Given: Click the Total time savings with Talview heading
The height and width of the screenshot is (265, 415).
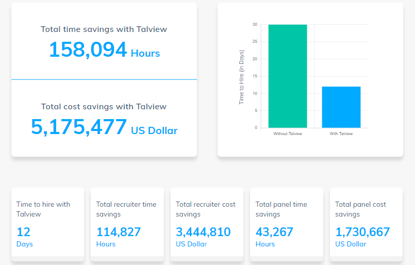Looking at the screenshot, I should [104, 29].
